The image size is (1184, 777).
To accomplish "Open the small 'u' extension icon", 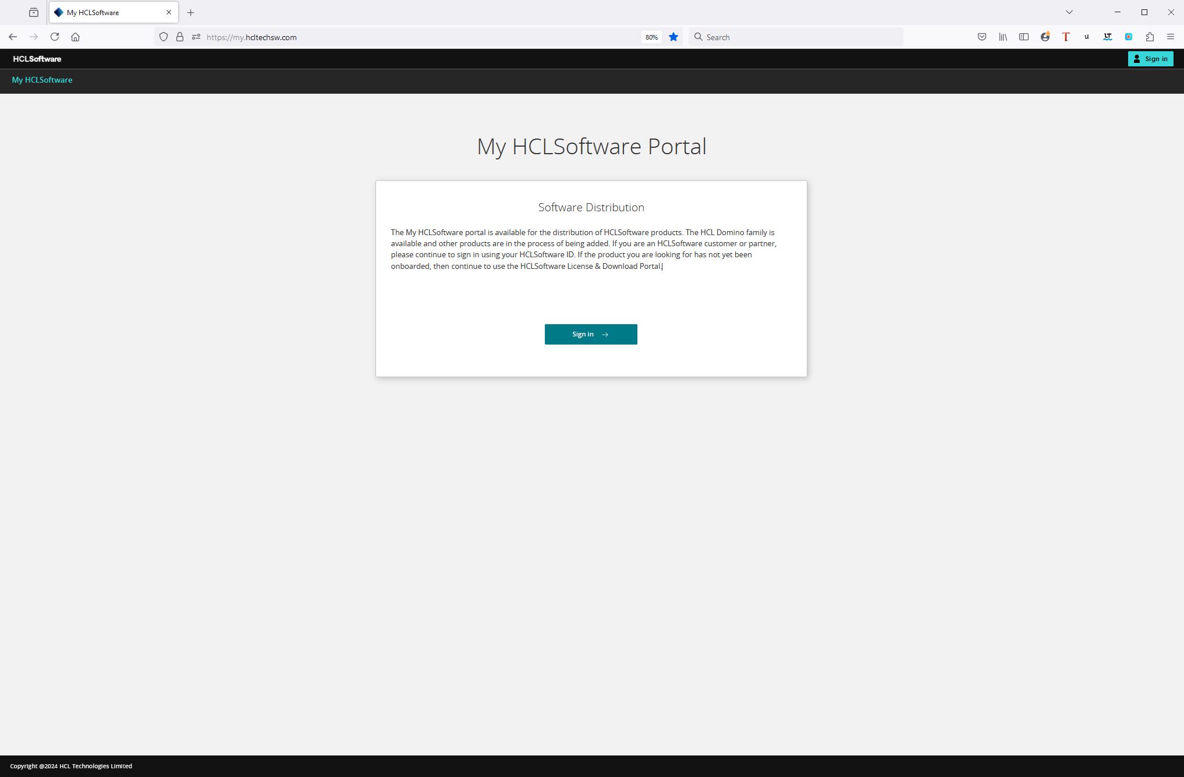I will (1087, 37).
